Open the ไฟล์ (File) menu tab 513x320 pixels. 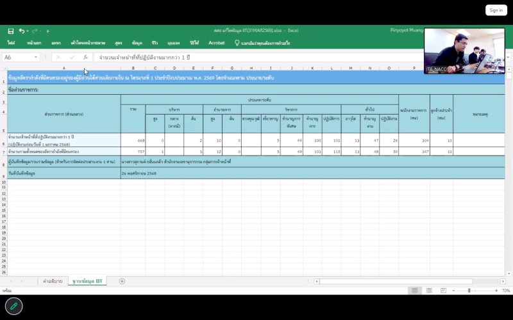[x=12, y=43]
